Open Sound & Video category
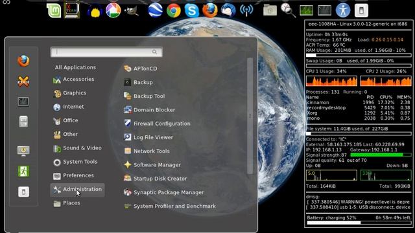The height and width of the screenshot is (233, 415). point(77,148)
